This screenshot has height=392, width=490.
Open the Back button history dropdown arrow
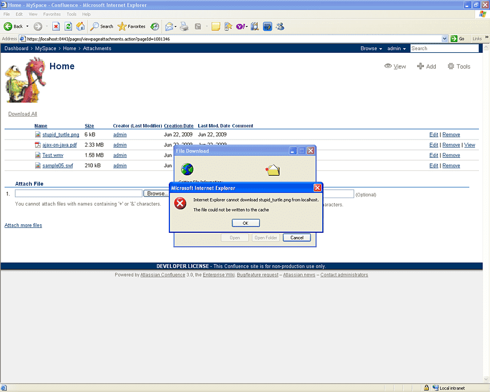tap(27, 27)
